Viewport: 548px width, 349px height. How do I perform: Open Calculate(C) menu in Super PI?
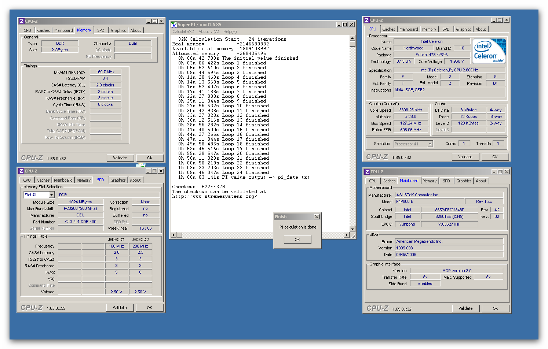point(183,31)
